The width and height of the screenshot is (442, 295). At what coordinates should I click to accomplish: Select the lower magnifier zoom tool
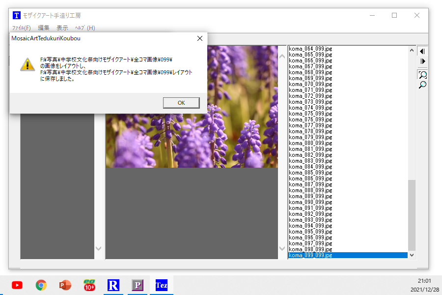(422, 85)
